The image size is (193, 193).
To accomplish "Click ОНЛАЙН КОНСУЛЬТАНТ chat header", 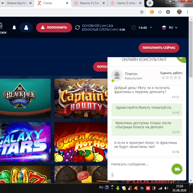I will (x=144, y=60).
